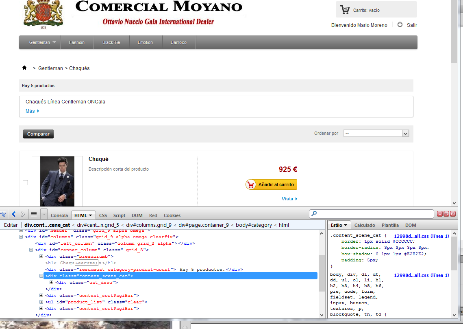463x329 pixels.
Task: Expand first content_sortPagiBar node above product_list
Action: point(41,295)
